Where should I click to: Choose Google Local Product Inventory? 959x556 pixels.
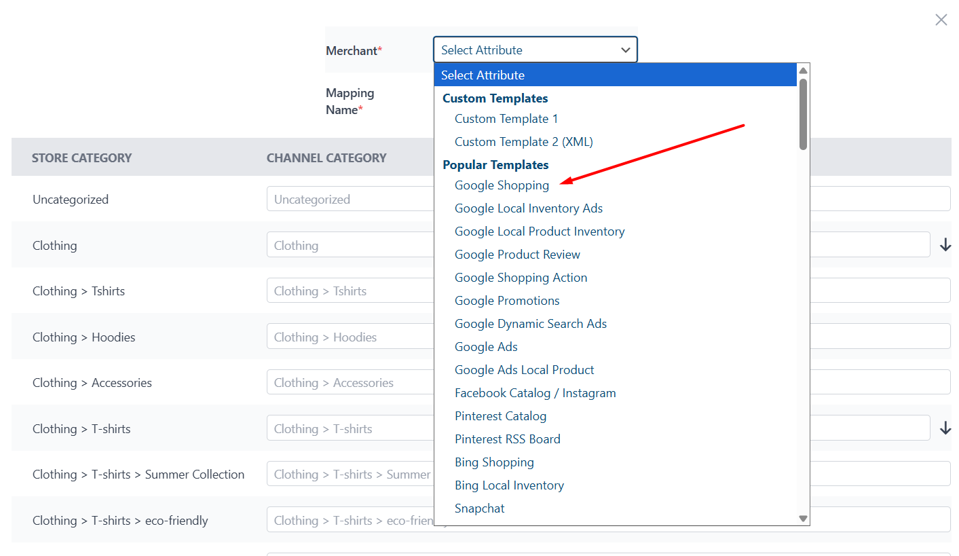pos(540,231)
